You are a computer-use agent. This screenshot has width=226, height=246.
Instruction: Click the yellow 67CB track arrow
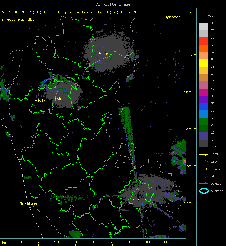204,154
